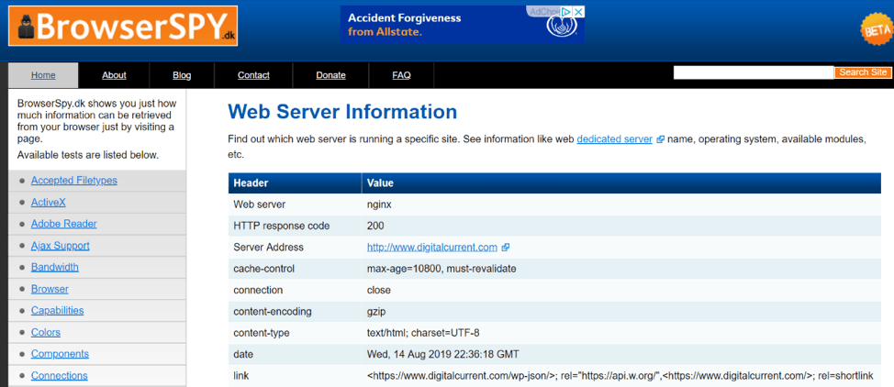Open the Contact page
The width and height of the screenshot is (894, 387).
tap(253, 75)
